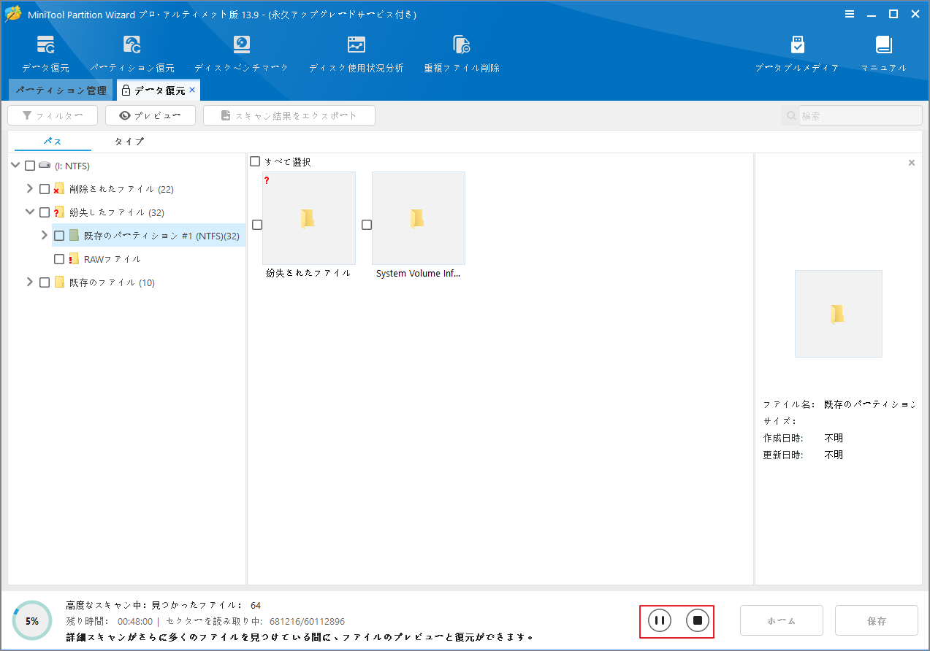Image resolution: width=930 pixels, height=651 pixels.
Task: Check the I: NTFS drive checkbox
Action: (30, 166)
